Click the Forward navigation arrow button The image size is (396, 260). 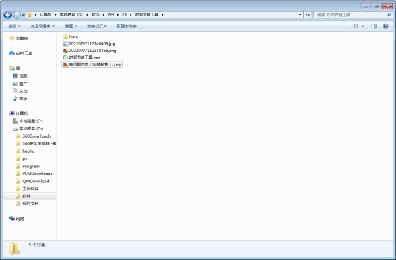16,15
